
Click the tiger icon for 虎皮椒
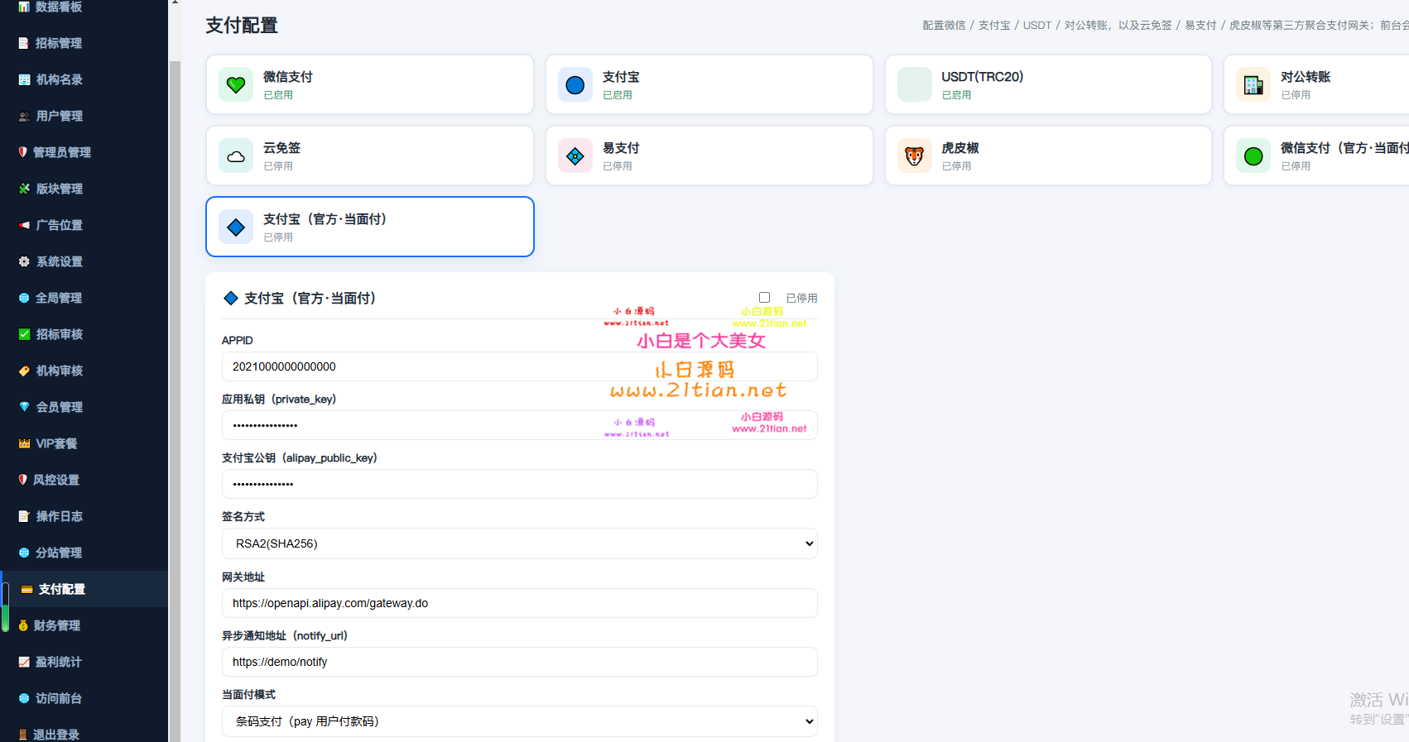pos(915,156)
